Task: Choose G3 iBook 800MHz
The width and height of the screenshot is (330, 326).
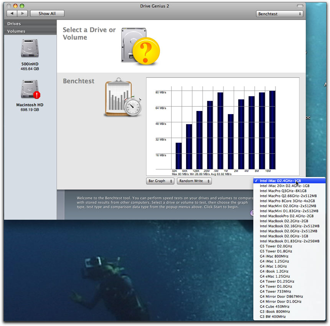Action: 289,312
